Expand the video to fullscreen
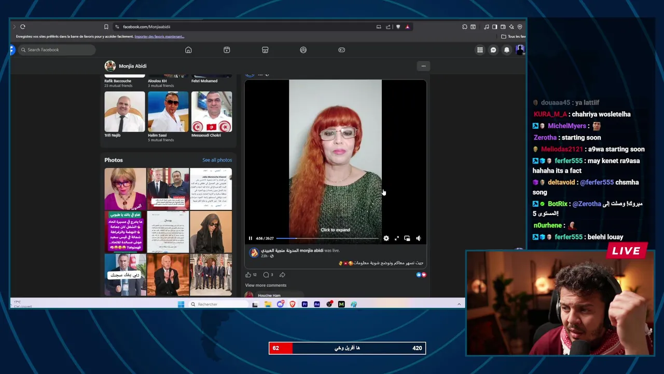Screen dimensions: 664x374 397,238
